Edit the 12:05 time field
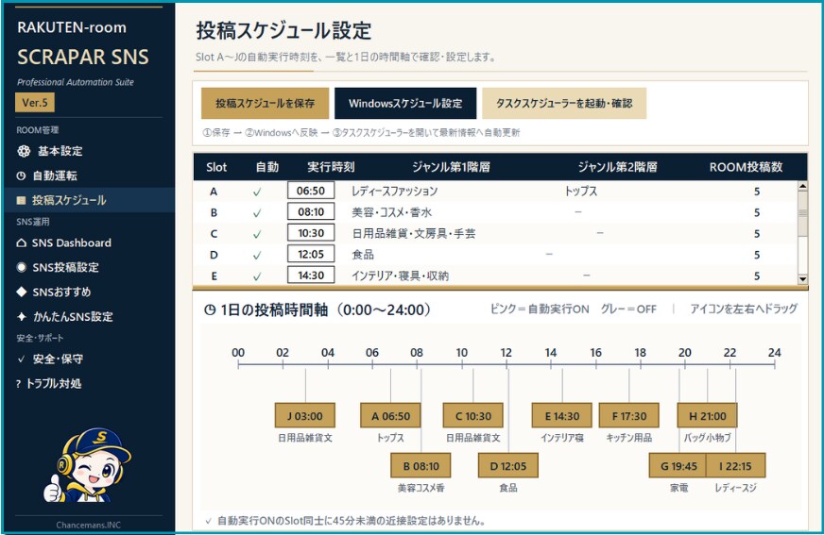This screenshot has width=824, height=535. [x=311, y=254]
